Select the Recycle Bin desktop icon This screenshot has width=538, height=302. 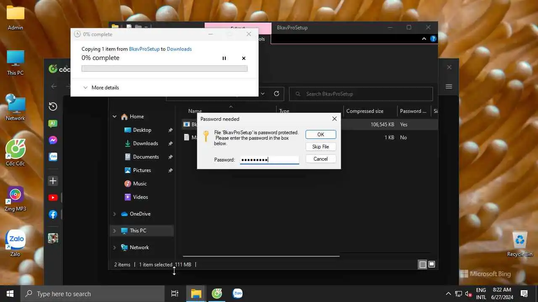point(520,243)
